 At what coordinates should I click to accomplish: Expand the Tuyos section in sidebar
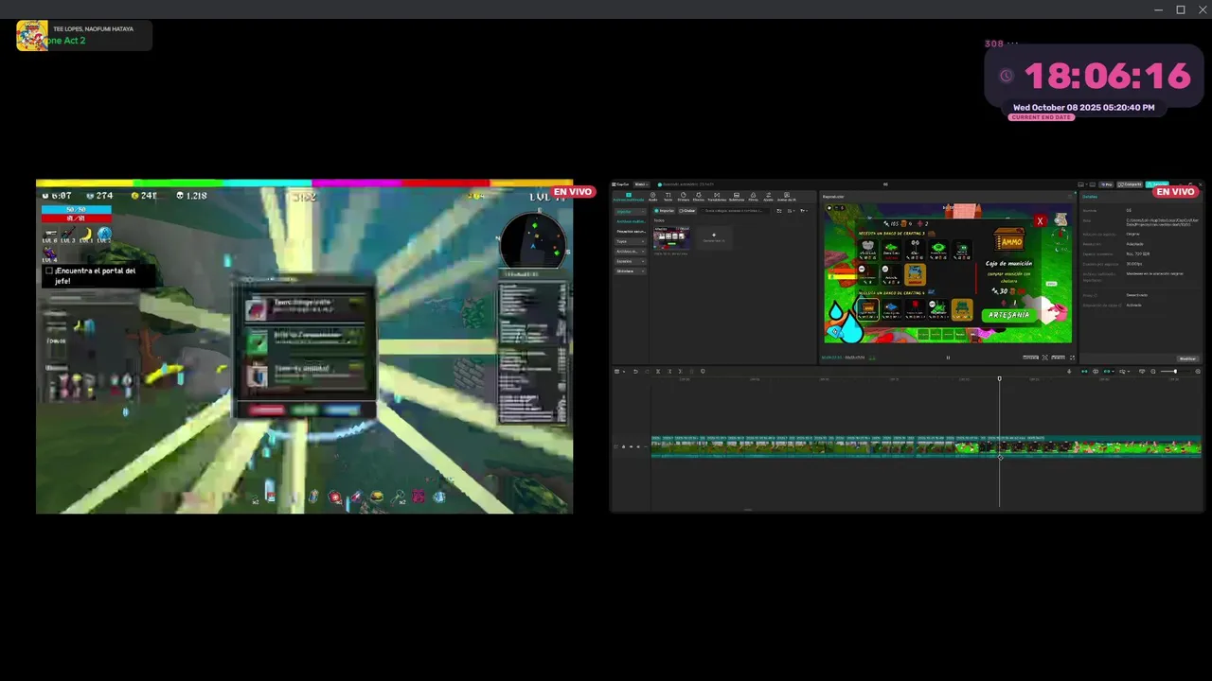pyautogui.click(x=631, y=241)
